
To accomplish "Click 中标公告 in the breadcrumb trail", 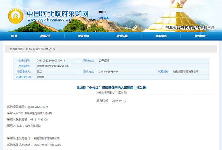I will tap(50, 49).
